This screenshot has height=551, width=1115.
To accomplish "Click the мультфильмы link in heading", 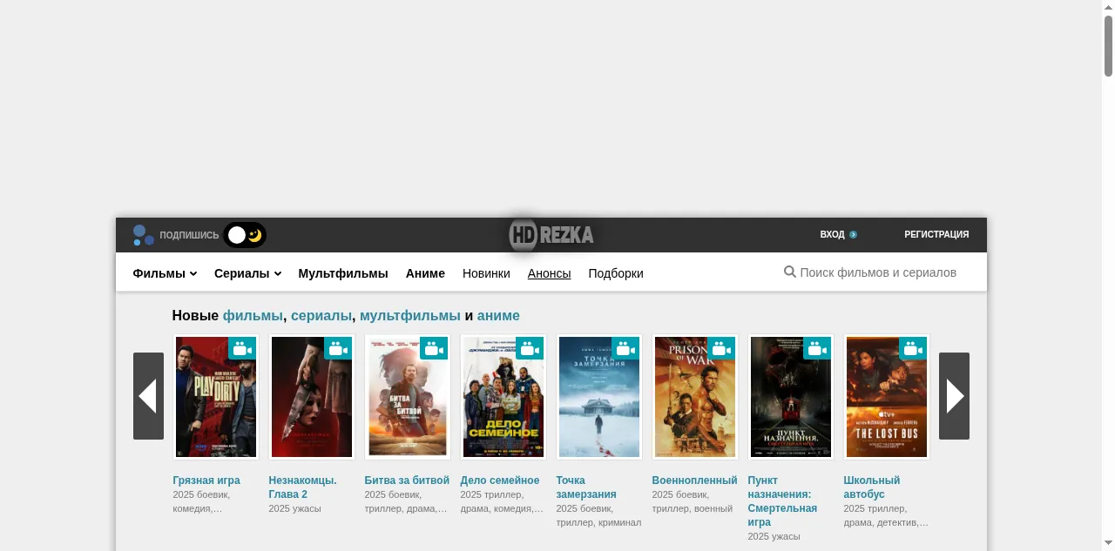I will 410,316.
